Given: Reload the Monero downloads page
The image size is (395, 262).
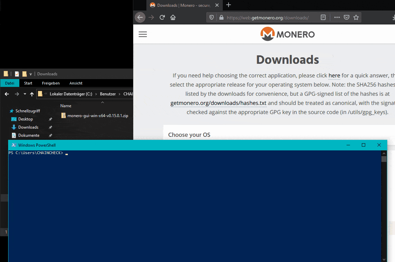Looking at the screenshot, I should (162, 17).
